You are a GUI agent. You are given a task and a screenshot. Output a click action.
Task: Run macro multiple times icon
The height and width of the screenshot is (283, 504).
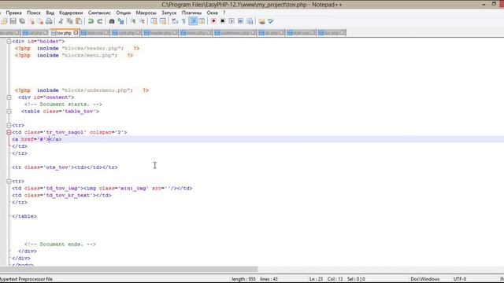240,21
